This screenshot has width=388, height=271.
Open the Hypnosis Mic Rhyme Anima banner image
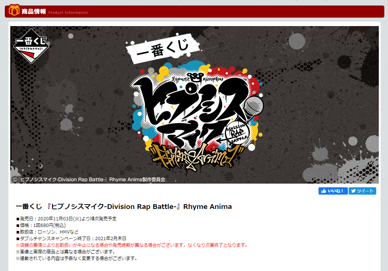click(x=194, y=105)
